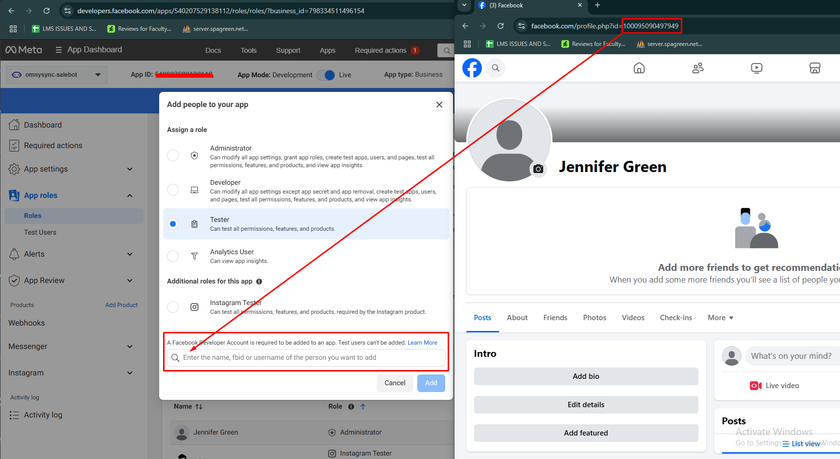Open new tab in the Facebook browser window

(598, 5)
